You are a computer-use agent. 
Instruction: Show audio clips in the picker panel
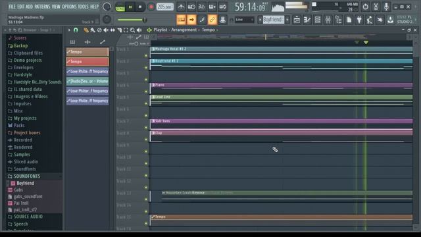(x=87, y=42)
